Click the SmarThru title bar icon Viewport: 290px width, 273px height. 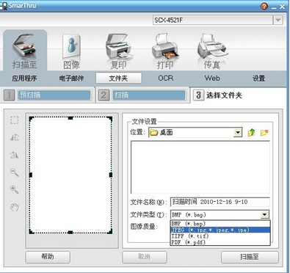pyautogui.click(x=4, y=6)
